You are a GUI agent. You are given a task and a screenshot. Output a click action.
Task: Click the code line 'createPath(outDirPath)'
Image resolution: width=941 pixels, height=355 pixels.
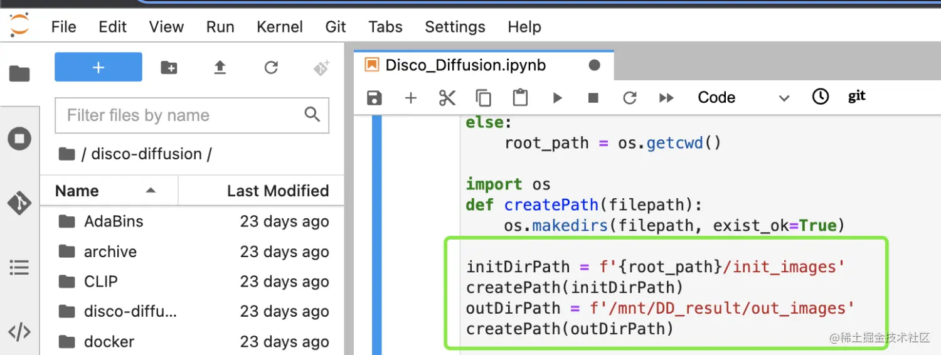click(570, 328)
